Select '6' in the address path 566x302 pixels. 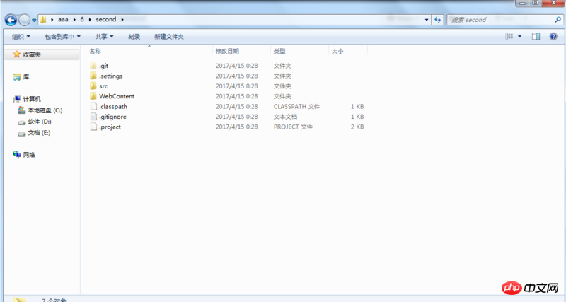(82, 20)
